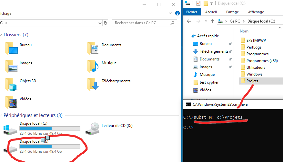Go back using the back arrow

(189, 21)
